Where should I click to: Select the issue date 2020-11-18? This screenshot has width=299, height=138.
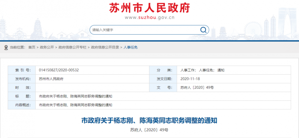190,79
